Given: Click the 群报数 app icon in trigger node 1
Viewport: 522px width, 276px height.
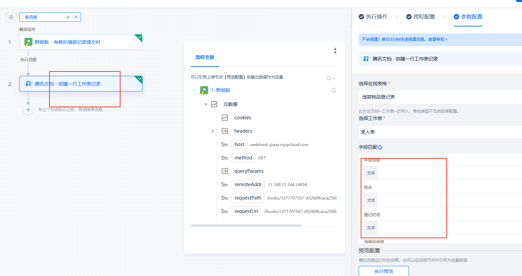Looking at the screenshot, I should [x=28, y=42].
